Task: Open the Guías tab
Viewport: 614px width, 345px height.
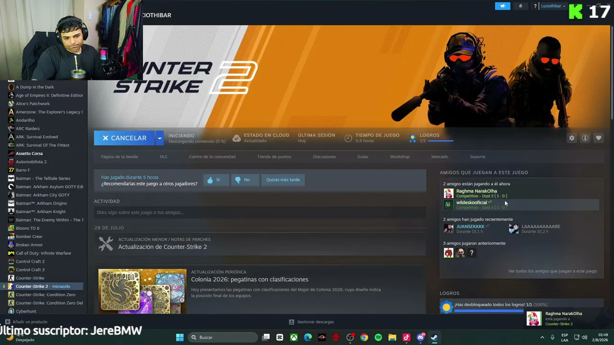Action: [x=363, y=157]
